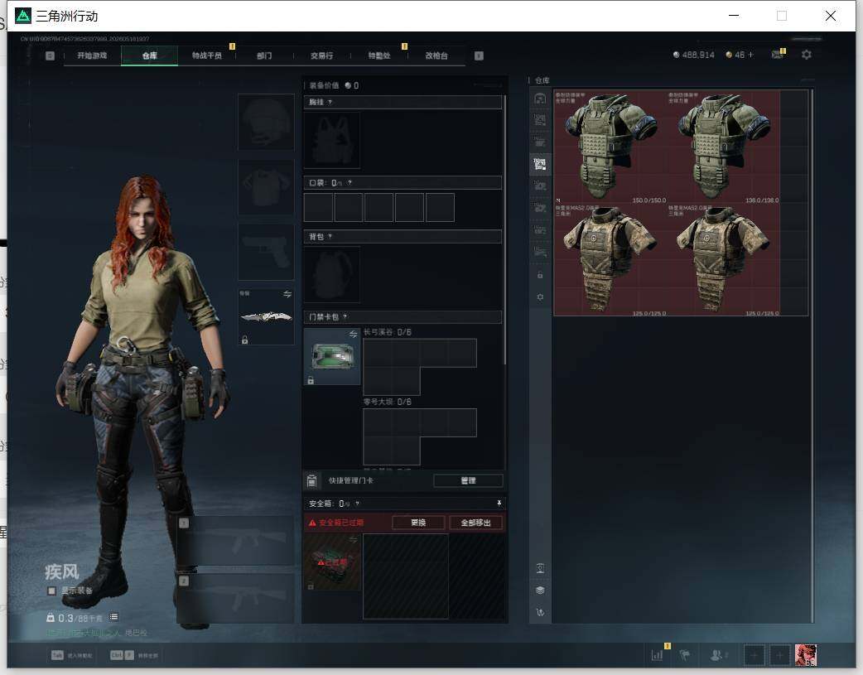Open settings gear in the top-right

pos(807,55)
